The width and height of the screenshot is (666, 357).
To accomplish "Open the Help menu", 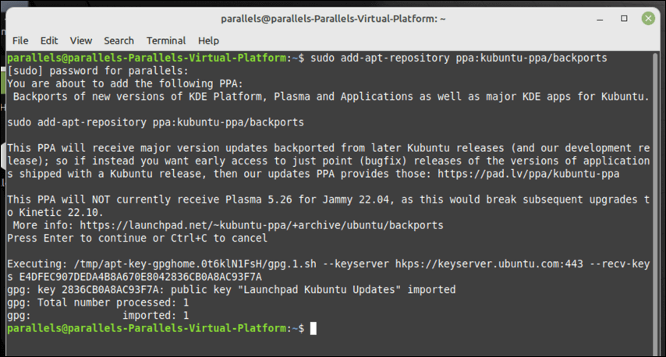I will coord(208,41).
